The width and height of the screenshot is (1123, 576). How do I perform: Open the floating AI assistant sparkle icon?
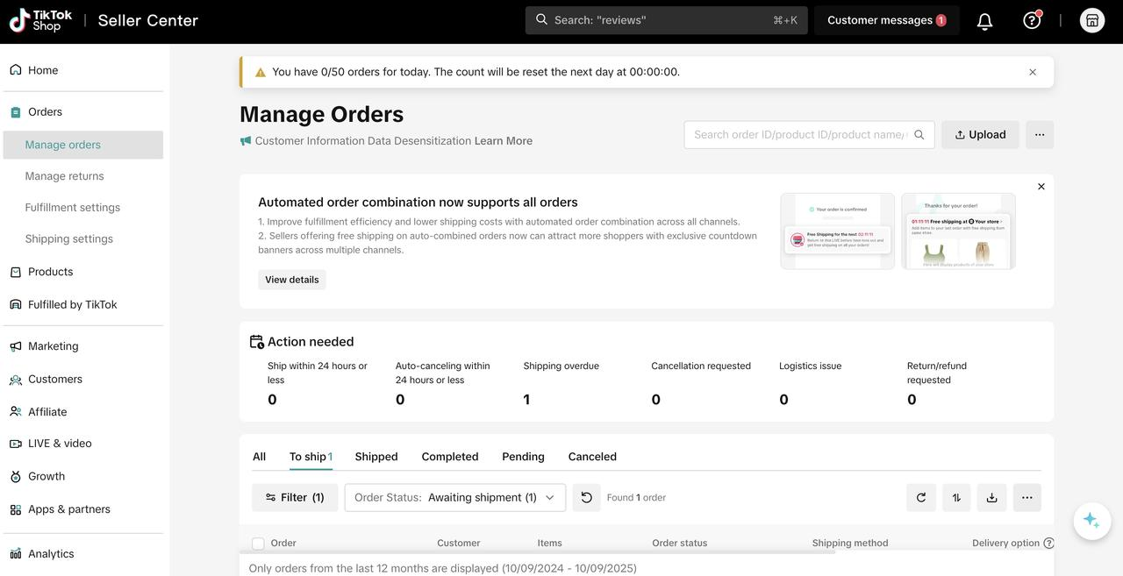click(1091, 521)
